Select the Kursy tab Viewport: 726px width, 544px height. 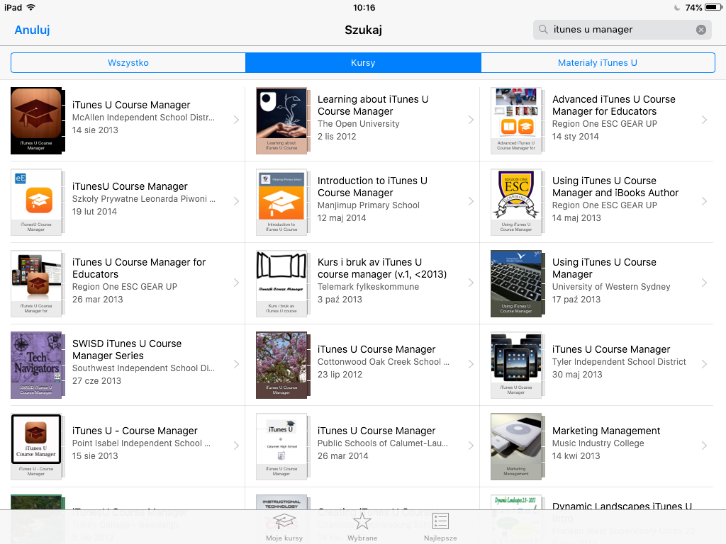[363, 62]
